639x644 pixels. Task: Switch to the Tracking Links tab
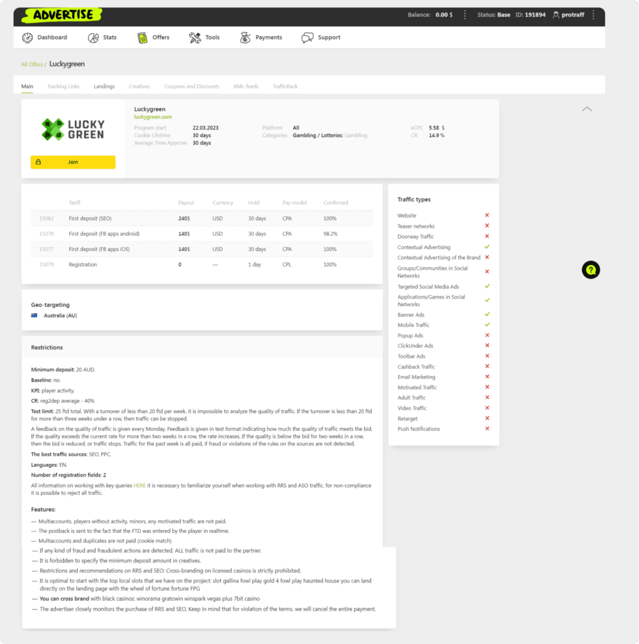click(64, 87)
